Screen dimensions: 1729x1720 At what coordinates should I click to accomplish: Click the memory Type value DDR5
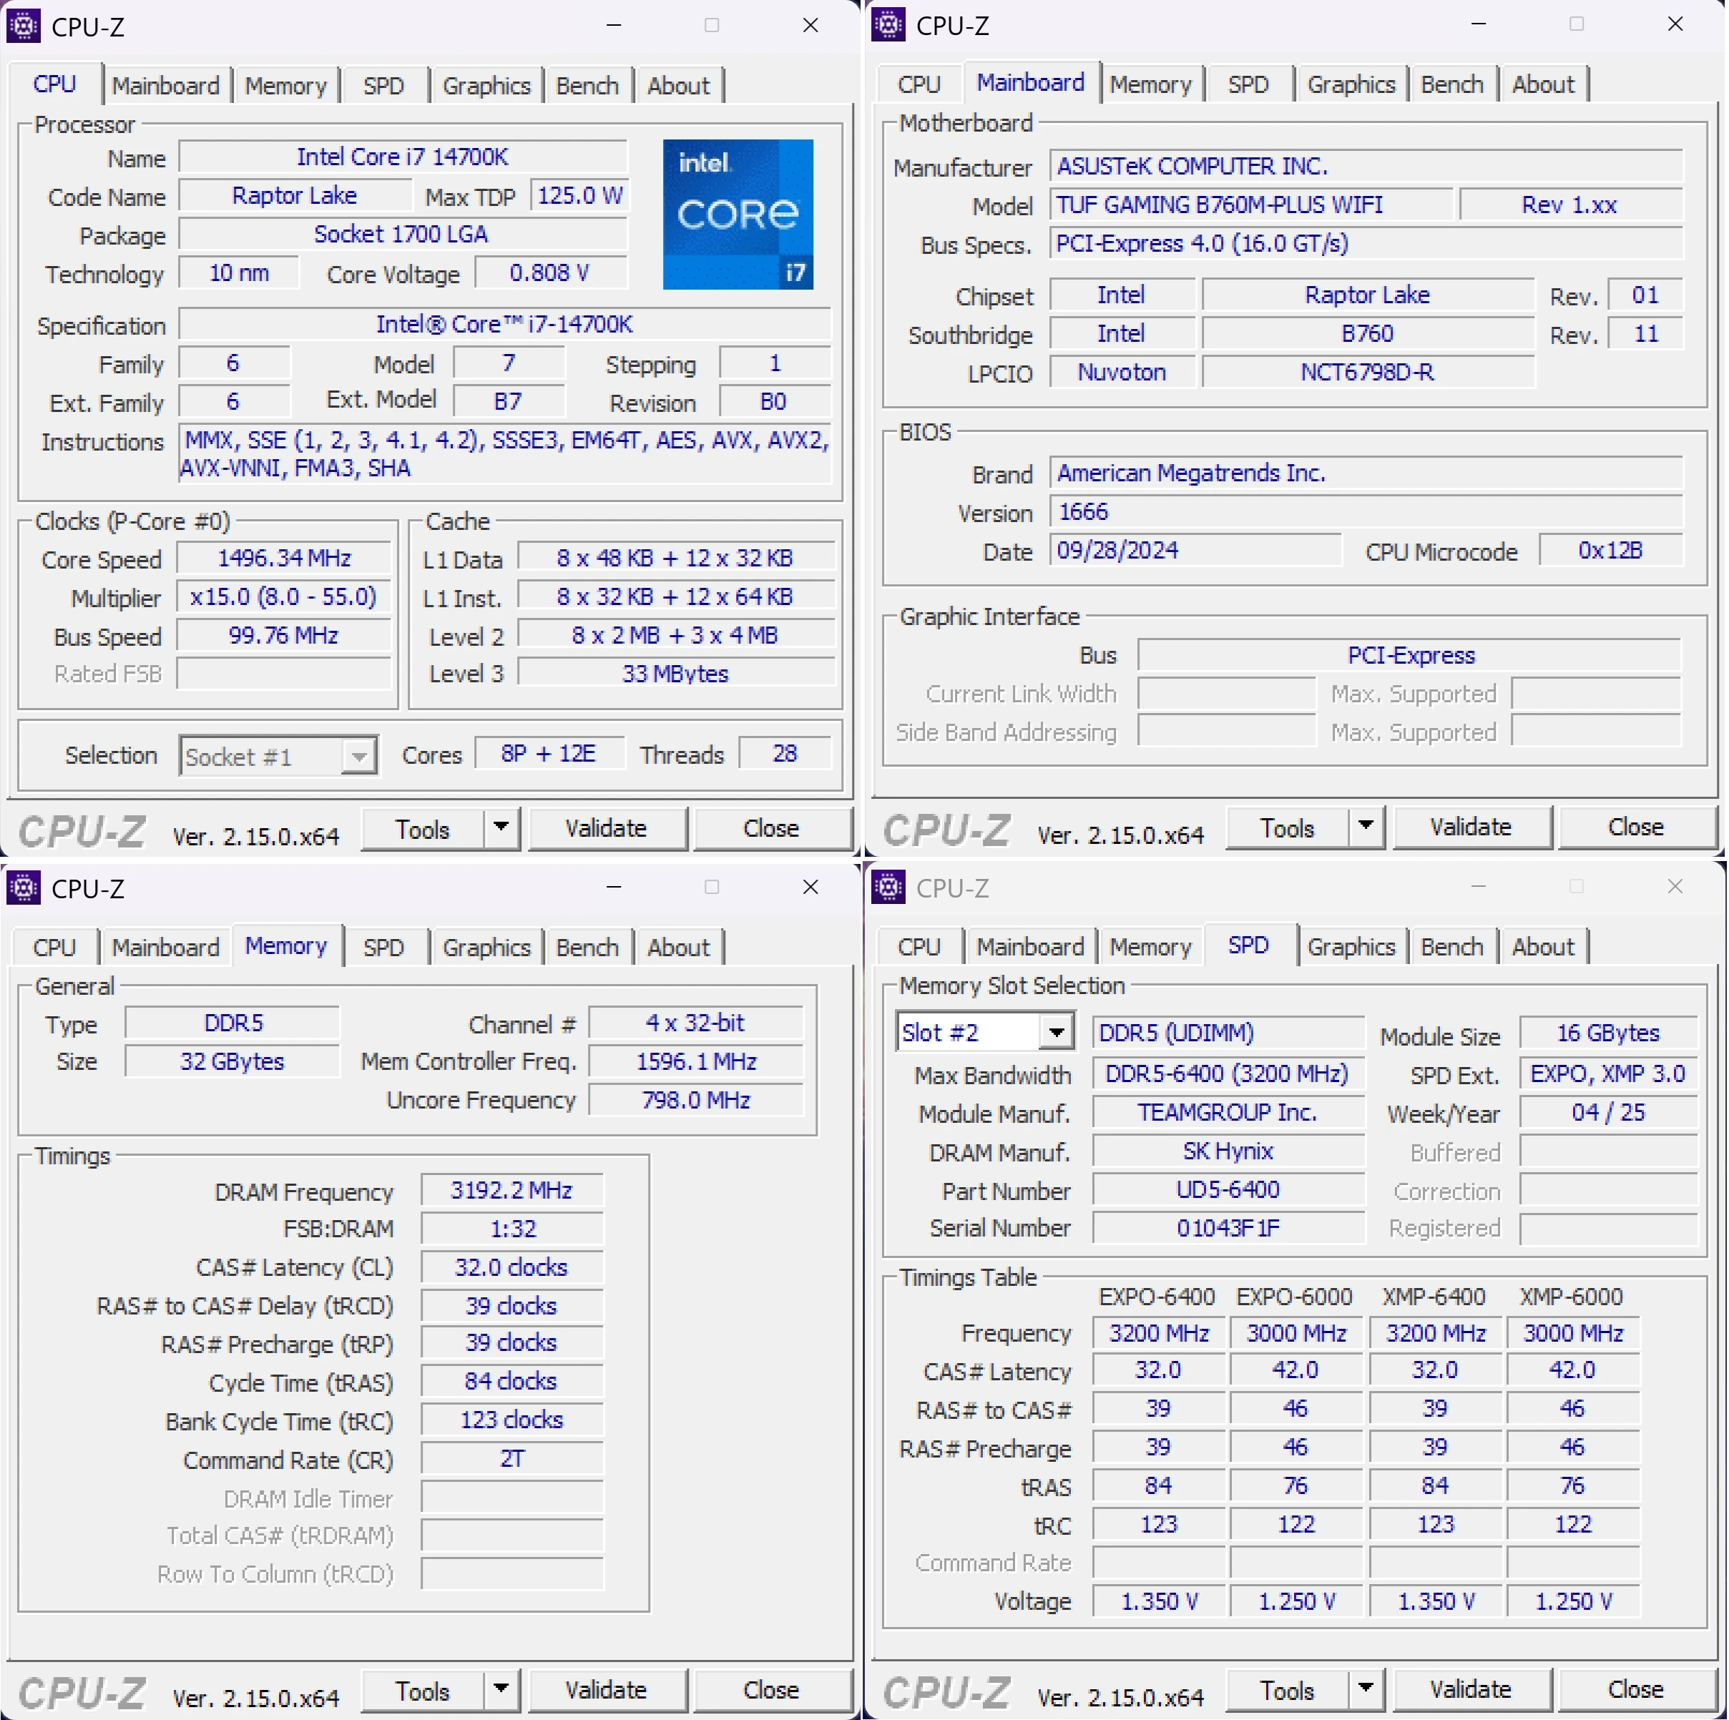coord(232,1023)
